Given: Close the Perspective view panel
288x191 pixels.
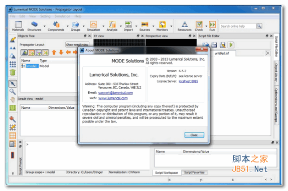Looking at the screenshot, I should [194, 36].
